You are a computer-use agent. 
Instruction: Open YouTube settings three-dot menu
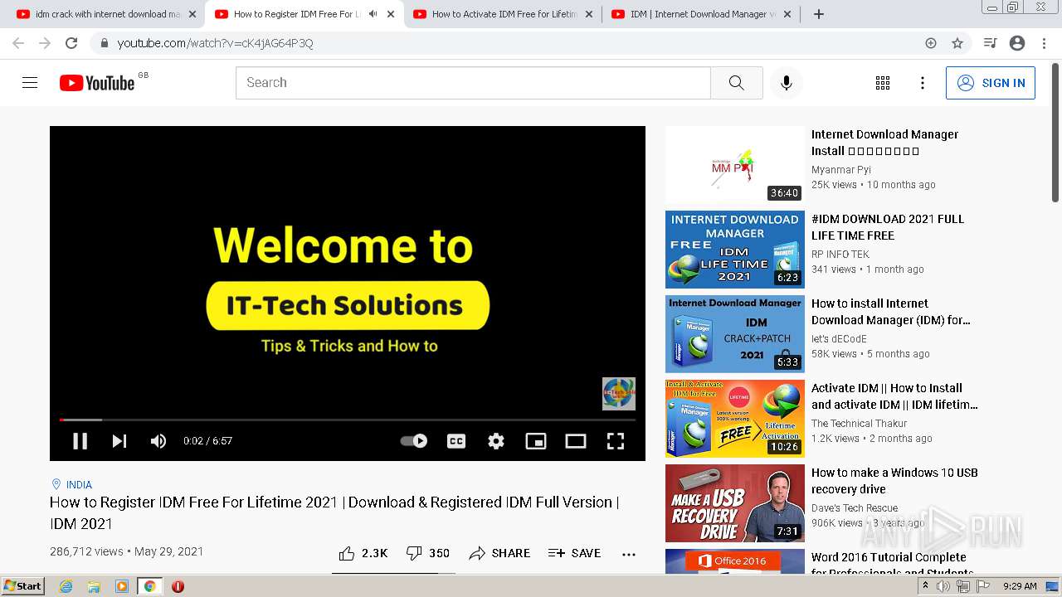(x=923, y=83)
